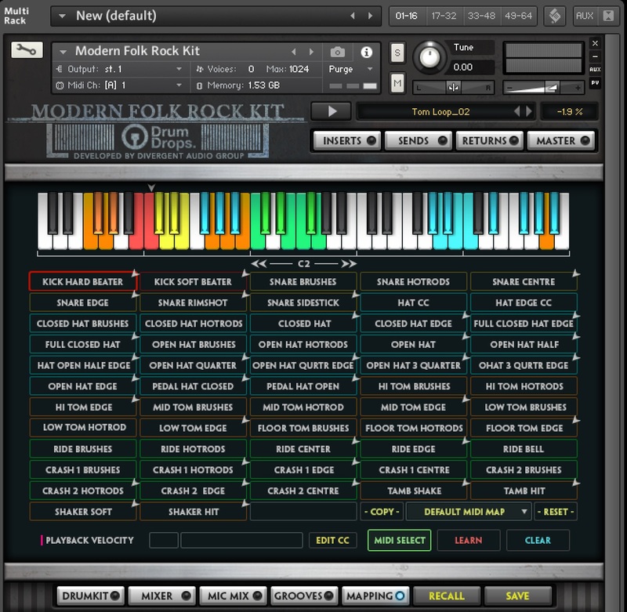Viewport: 627px width, 612px height.
Task: Click the Learn button
Action: (468, 540)
